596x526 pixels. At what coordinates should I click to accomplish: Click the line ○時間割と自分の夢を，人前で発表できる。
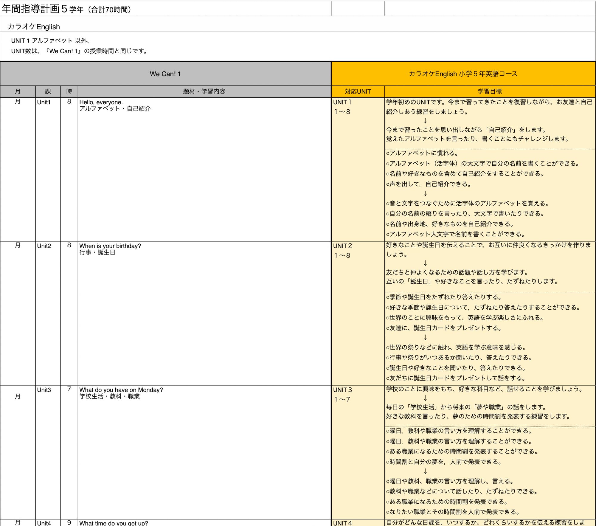444,462
